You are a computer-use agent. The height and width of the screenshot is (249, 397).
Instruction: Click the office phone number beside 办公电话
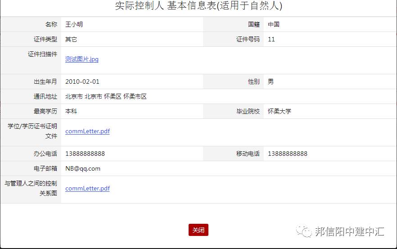tap(85, 154)
